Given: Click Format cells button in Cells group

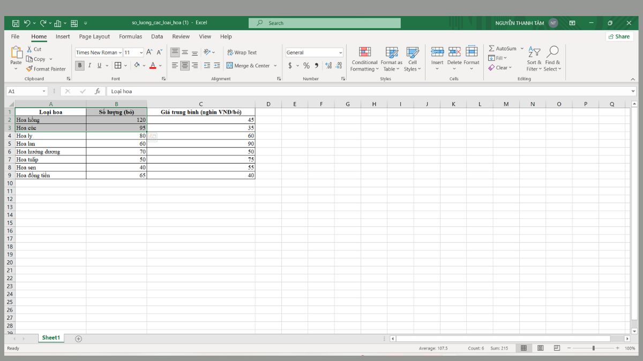Looking at the screenshot, I should tap(472, 59).
